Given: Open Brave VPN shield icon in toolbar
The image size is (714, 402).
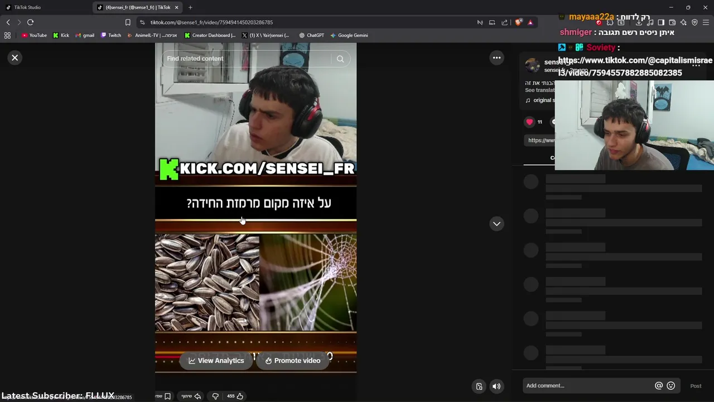Looking at the screenshot, I should pos(694,22).
